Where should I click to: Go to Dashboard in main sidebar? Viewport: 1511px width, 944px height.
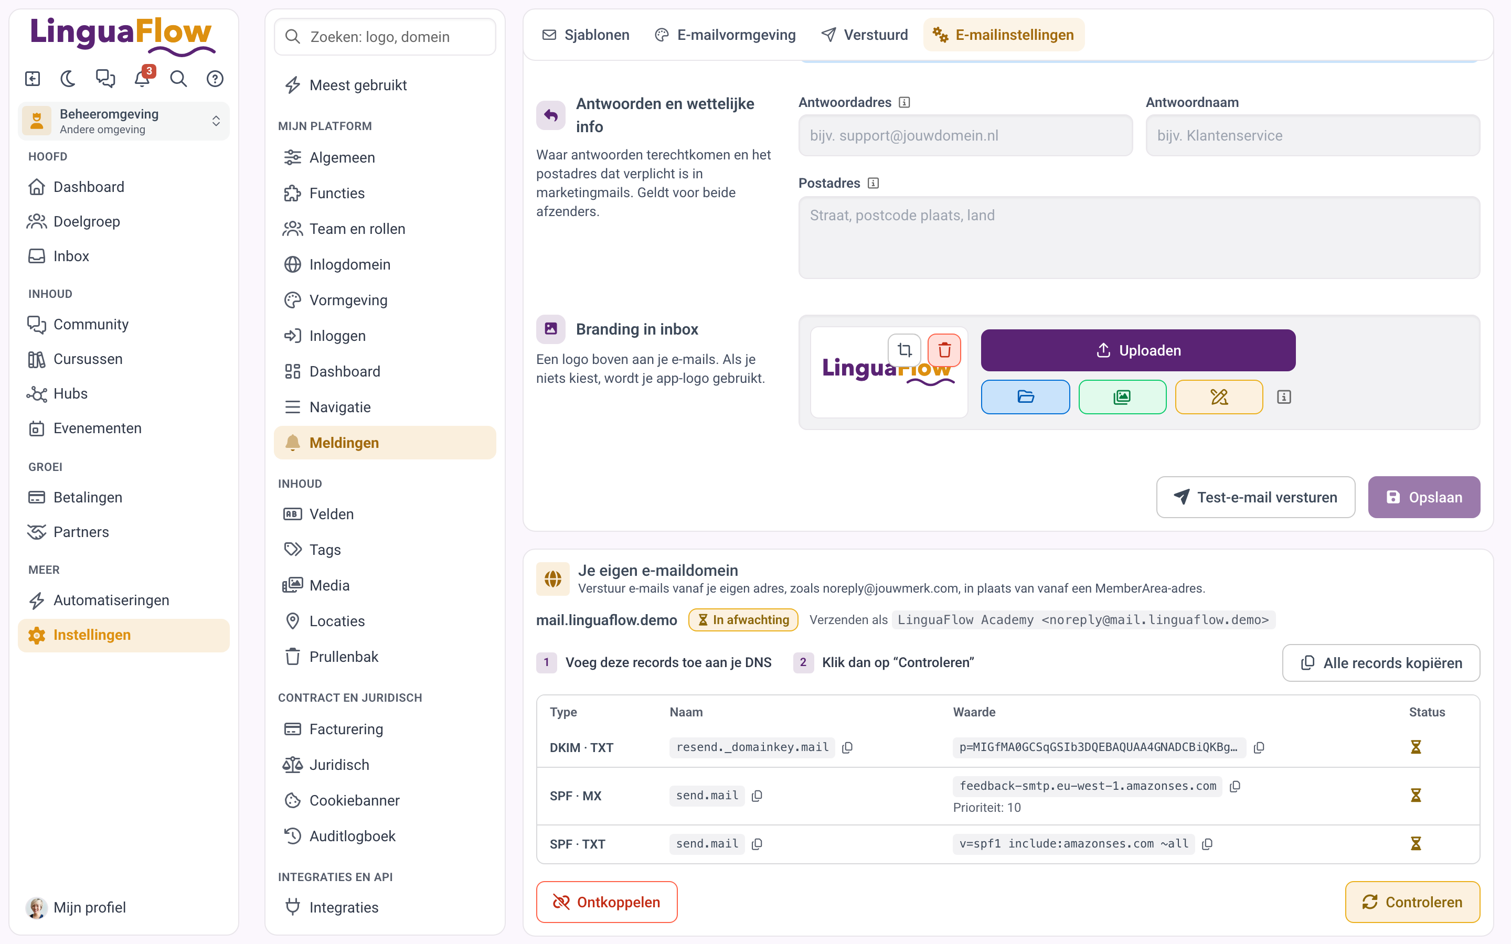tap(124, 187)
